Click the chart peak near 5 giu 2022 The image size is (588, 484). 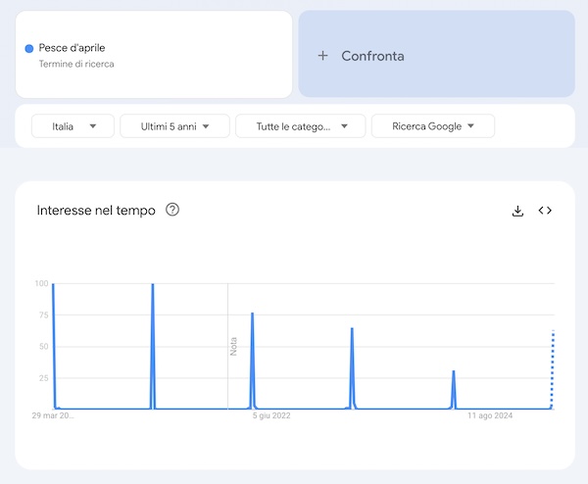click(252, 315)
